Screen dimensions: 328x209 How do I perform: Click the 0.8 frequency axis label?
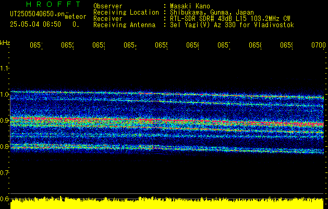[4, 146]
